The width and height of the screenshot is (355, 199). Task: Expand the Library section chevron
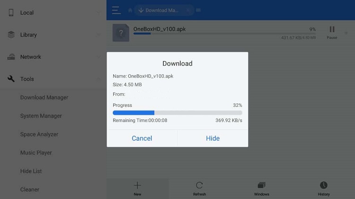[x=98, y=35]
